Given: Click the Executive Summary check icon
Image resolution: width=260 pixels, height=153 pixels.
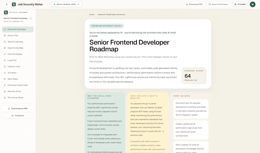Looking at the screenshot, I should [5, 29].
